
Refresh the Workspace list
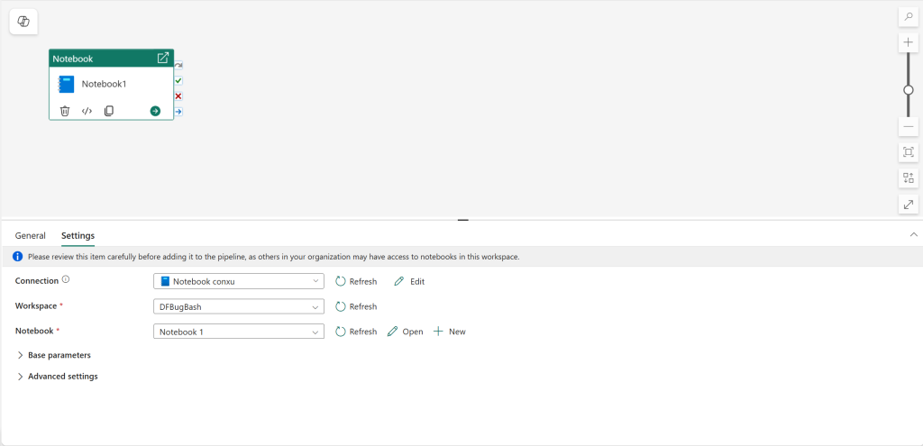356,306
